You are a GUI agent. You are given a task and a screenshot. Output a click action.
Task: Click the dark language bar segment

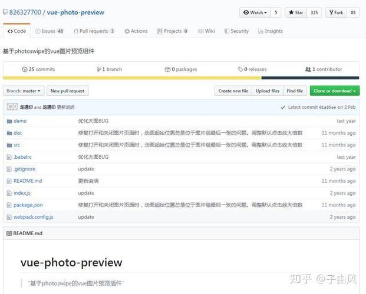point(310,78)
